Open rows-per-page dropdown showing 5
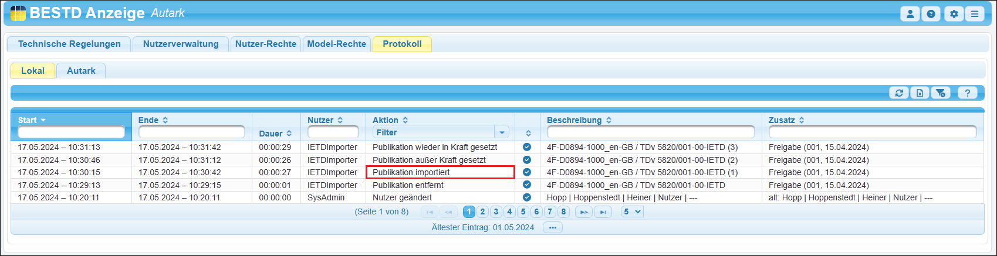The image size is (997, 256). pos(632,212)
